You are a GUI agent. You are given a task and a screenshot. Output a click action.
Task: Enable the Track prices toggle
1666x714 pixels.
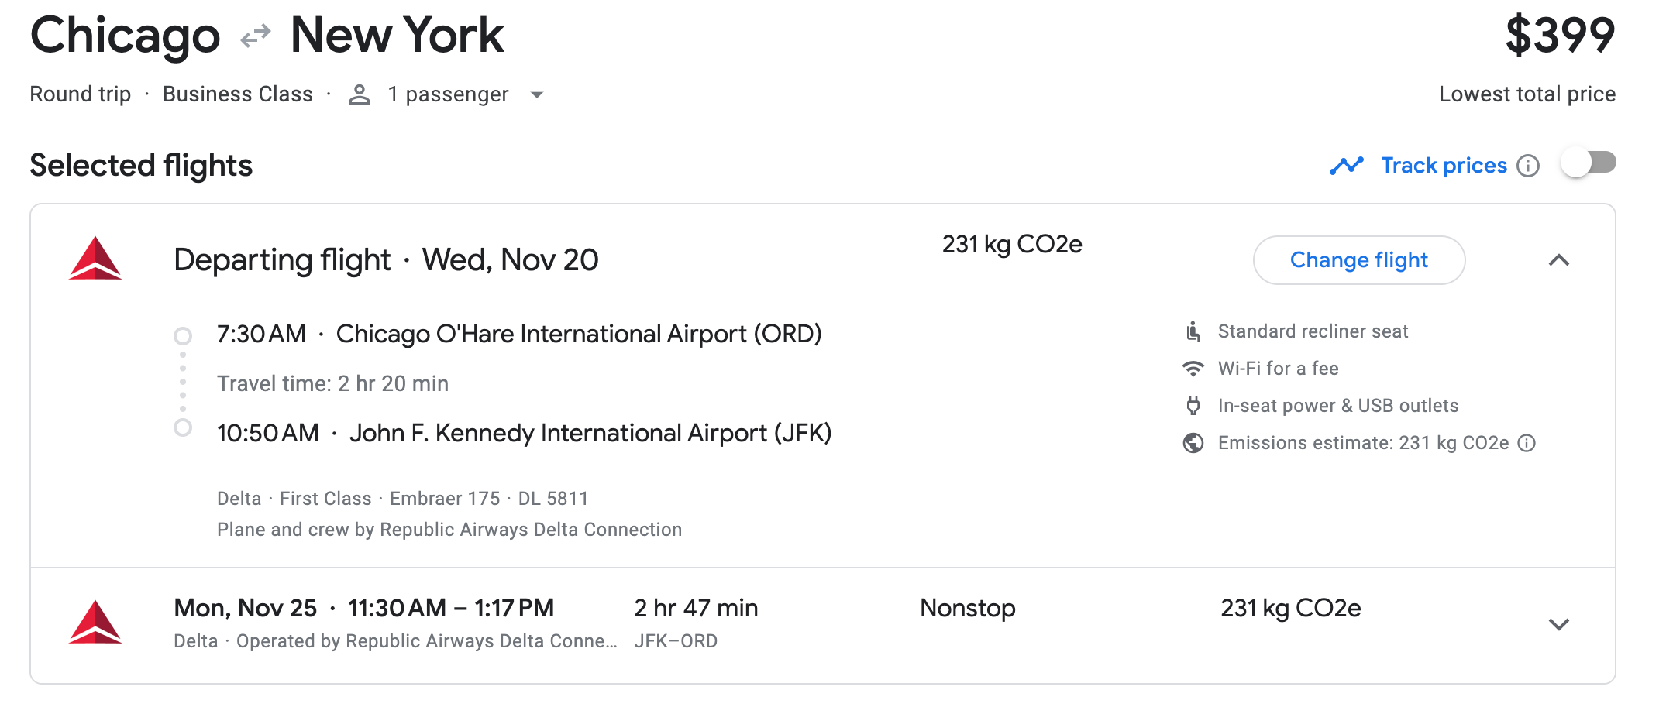[1588, 163]
